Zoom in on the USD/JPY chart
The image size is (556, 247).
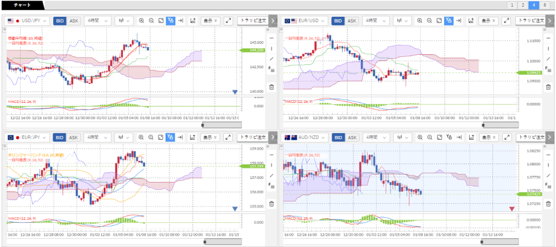(142, 21)
